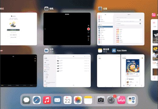Open Settings icon with badge 2
The width and height of the screenshot is (158, 109).
pos(111,100)
